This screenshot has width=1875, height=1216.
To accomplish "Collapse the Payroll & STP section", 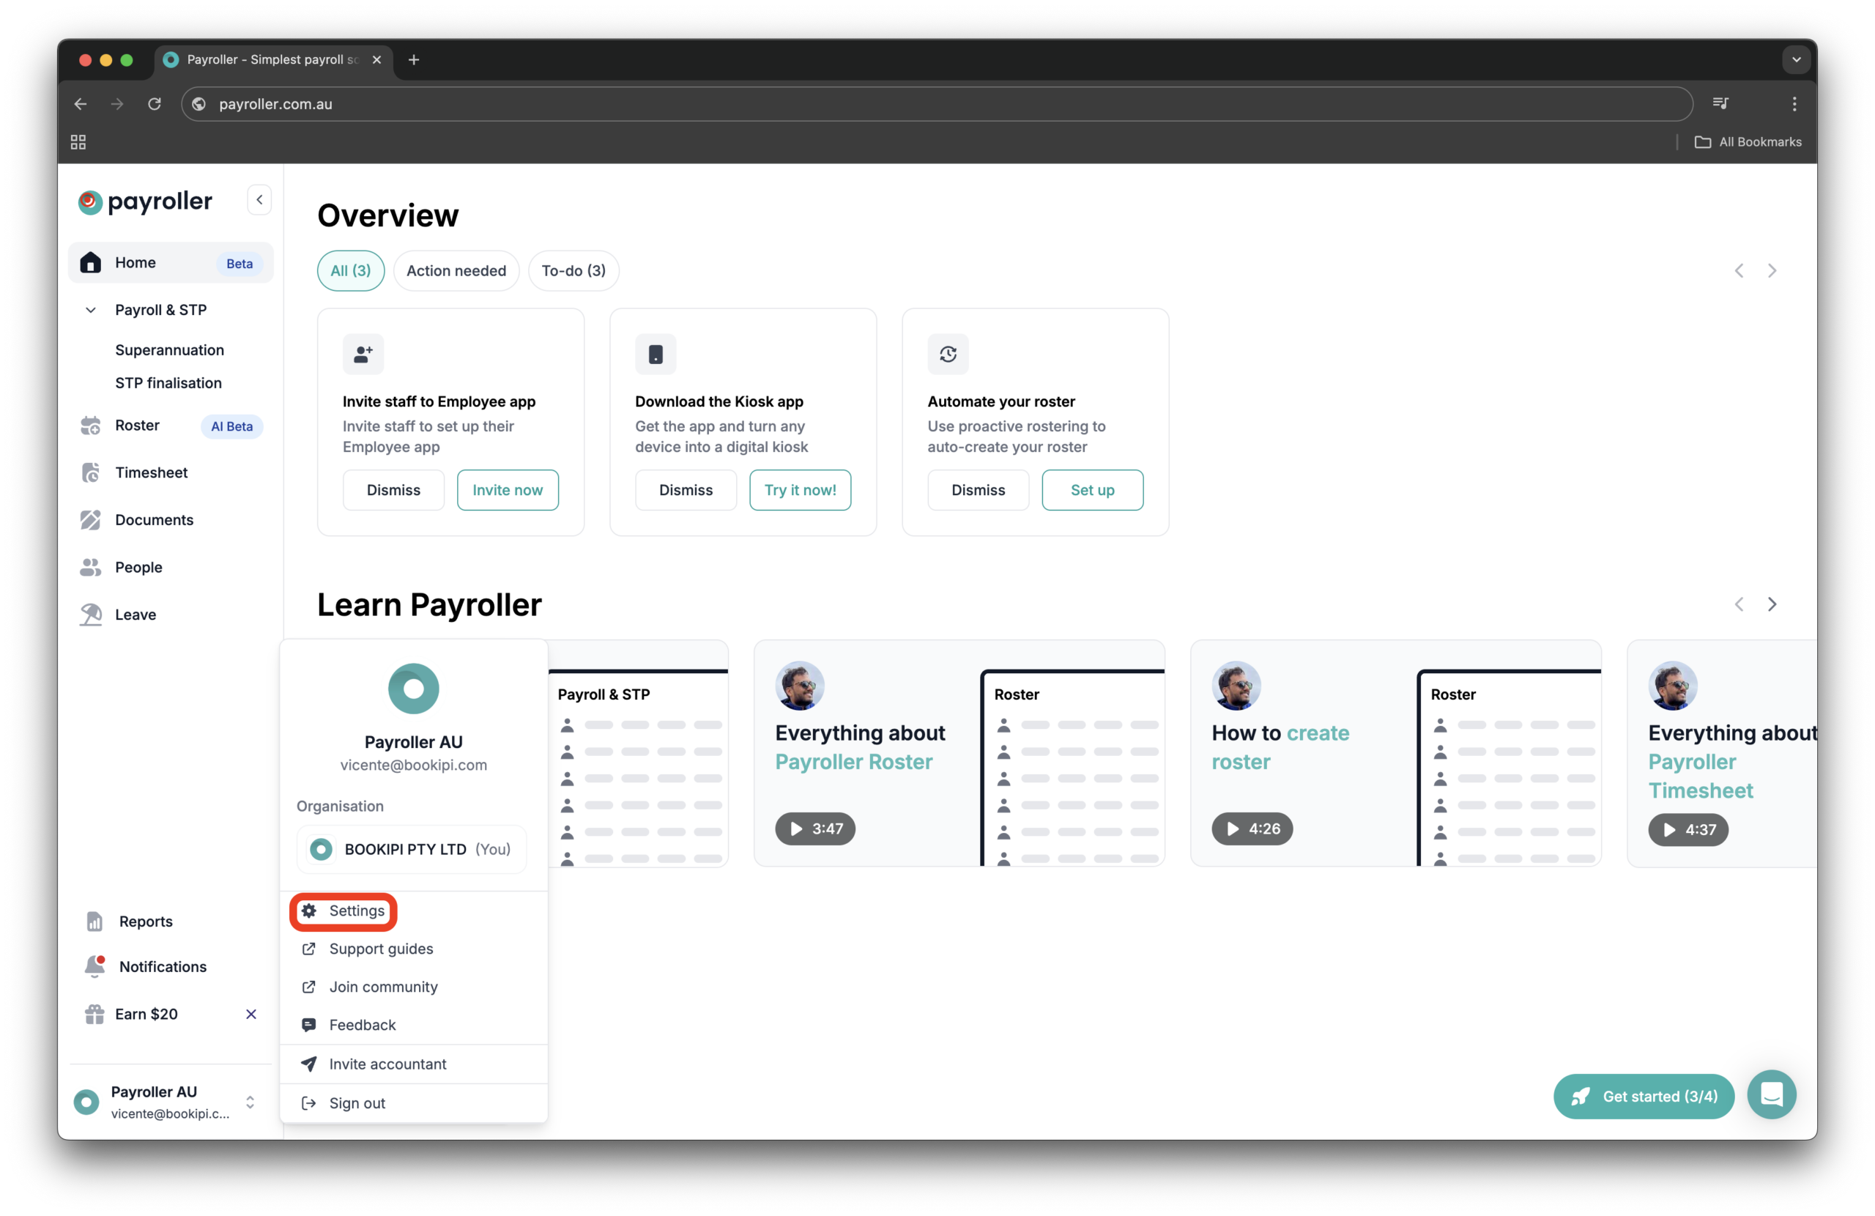I will 90,310.
